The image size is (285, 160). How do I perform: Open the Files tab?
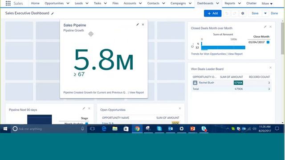coord(115,3)
